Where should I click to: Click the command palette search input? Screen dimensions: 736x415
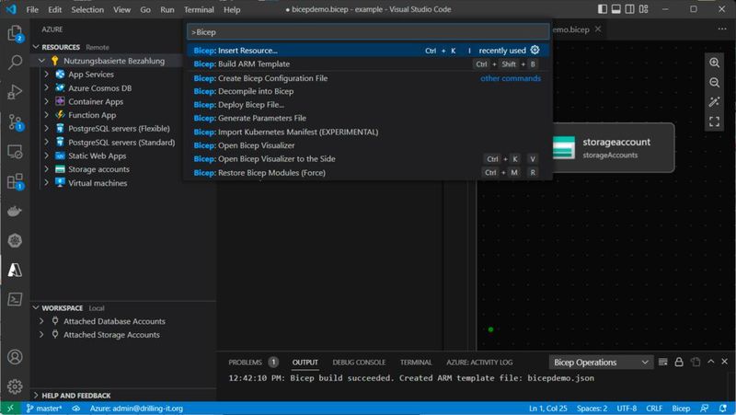(368, 32)
